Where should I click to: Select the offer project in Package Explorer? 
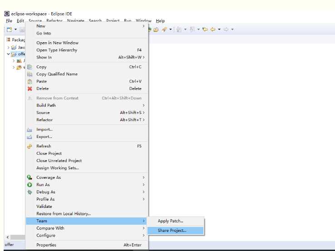pyautogui.click(x=19, y=54)
